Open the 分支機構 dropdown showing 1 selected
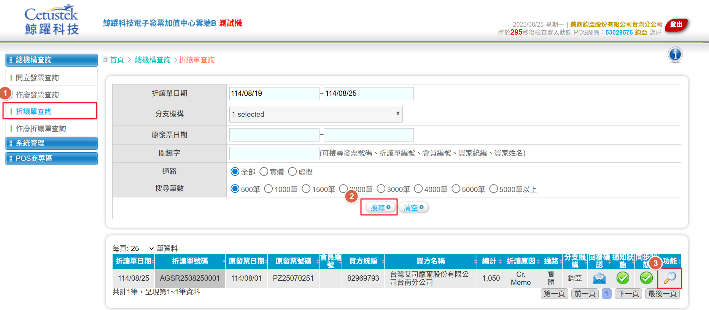Screen dimensions: 709x310 pyautogui.click(x=316, y=114)
